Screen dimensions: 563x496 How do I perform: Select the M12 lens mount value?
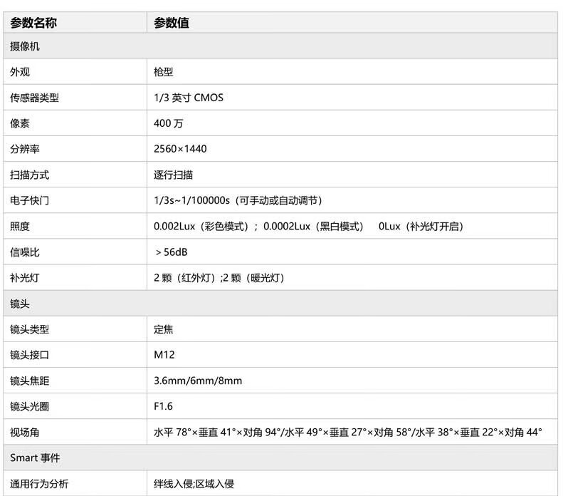coord(164,355)
